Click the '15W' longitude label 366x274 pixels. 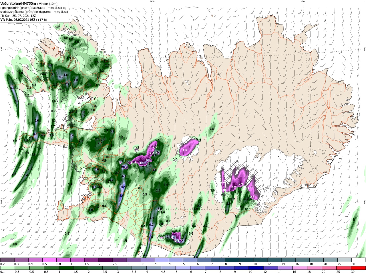click(x=303, y=1)
